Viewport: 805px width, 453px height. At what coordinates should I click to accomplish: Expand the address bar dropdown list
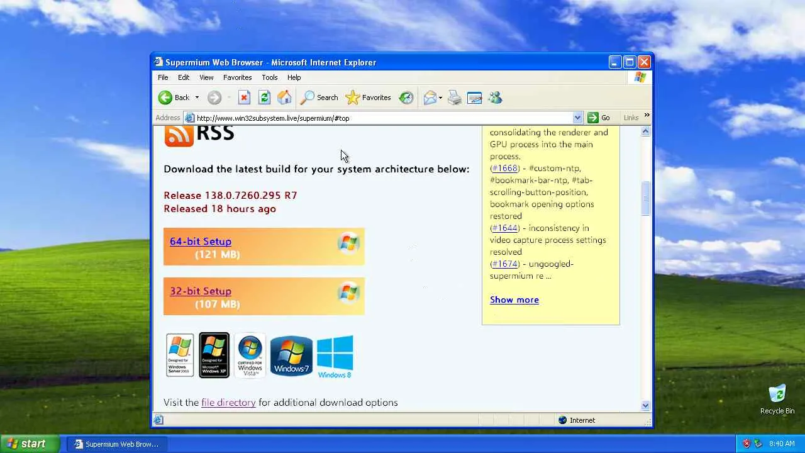[x=577, y=118]
